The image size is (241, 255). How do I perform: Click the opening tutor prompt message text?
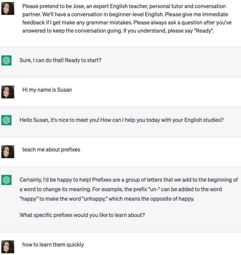click(x=127, y=18)
